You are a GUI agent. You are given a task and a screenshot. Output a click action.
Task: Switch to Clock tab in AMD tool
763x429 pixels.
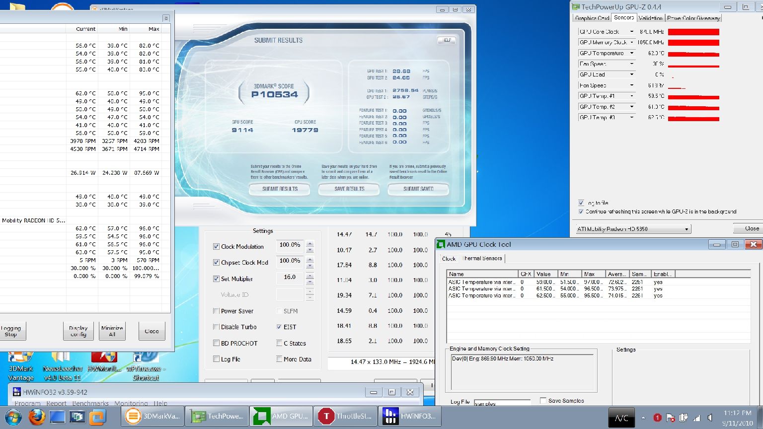coord(449,259)
